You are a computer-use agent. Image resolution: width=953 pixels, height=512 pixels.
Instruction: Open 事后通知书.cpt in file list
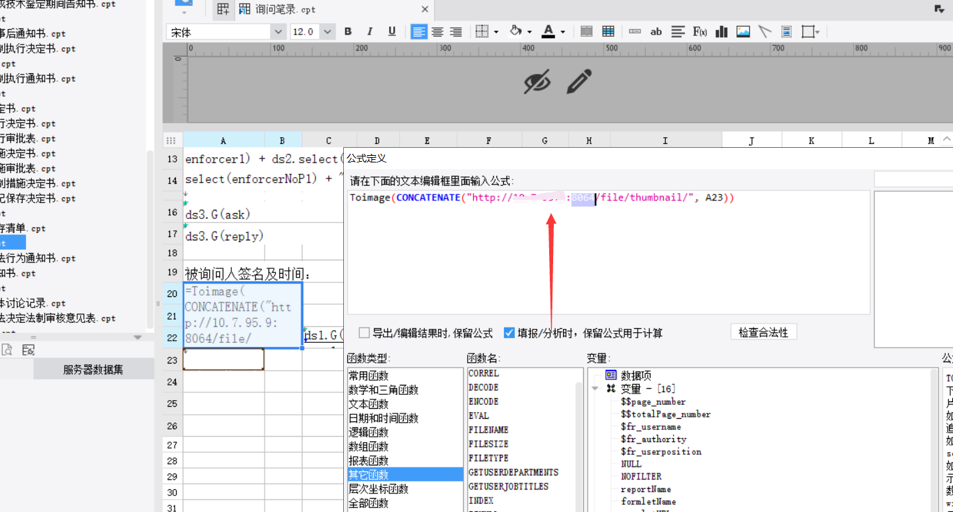point(33,34)
